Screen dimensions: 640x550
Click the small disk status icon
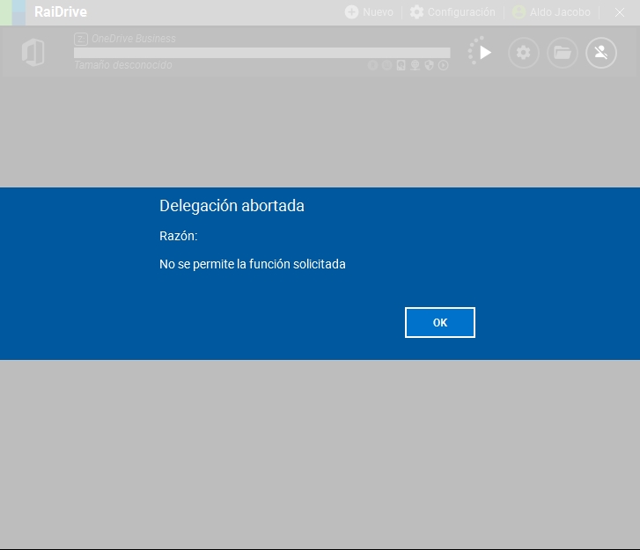tap(401, 65)
